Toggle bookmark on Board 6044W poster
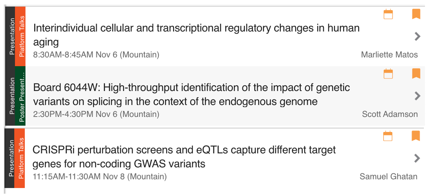Viewport: 428px width, 194px height. point(416,74)
